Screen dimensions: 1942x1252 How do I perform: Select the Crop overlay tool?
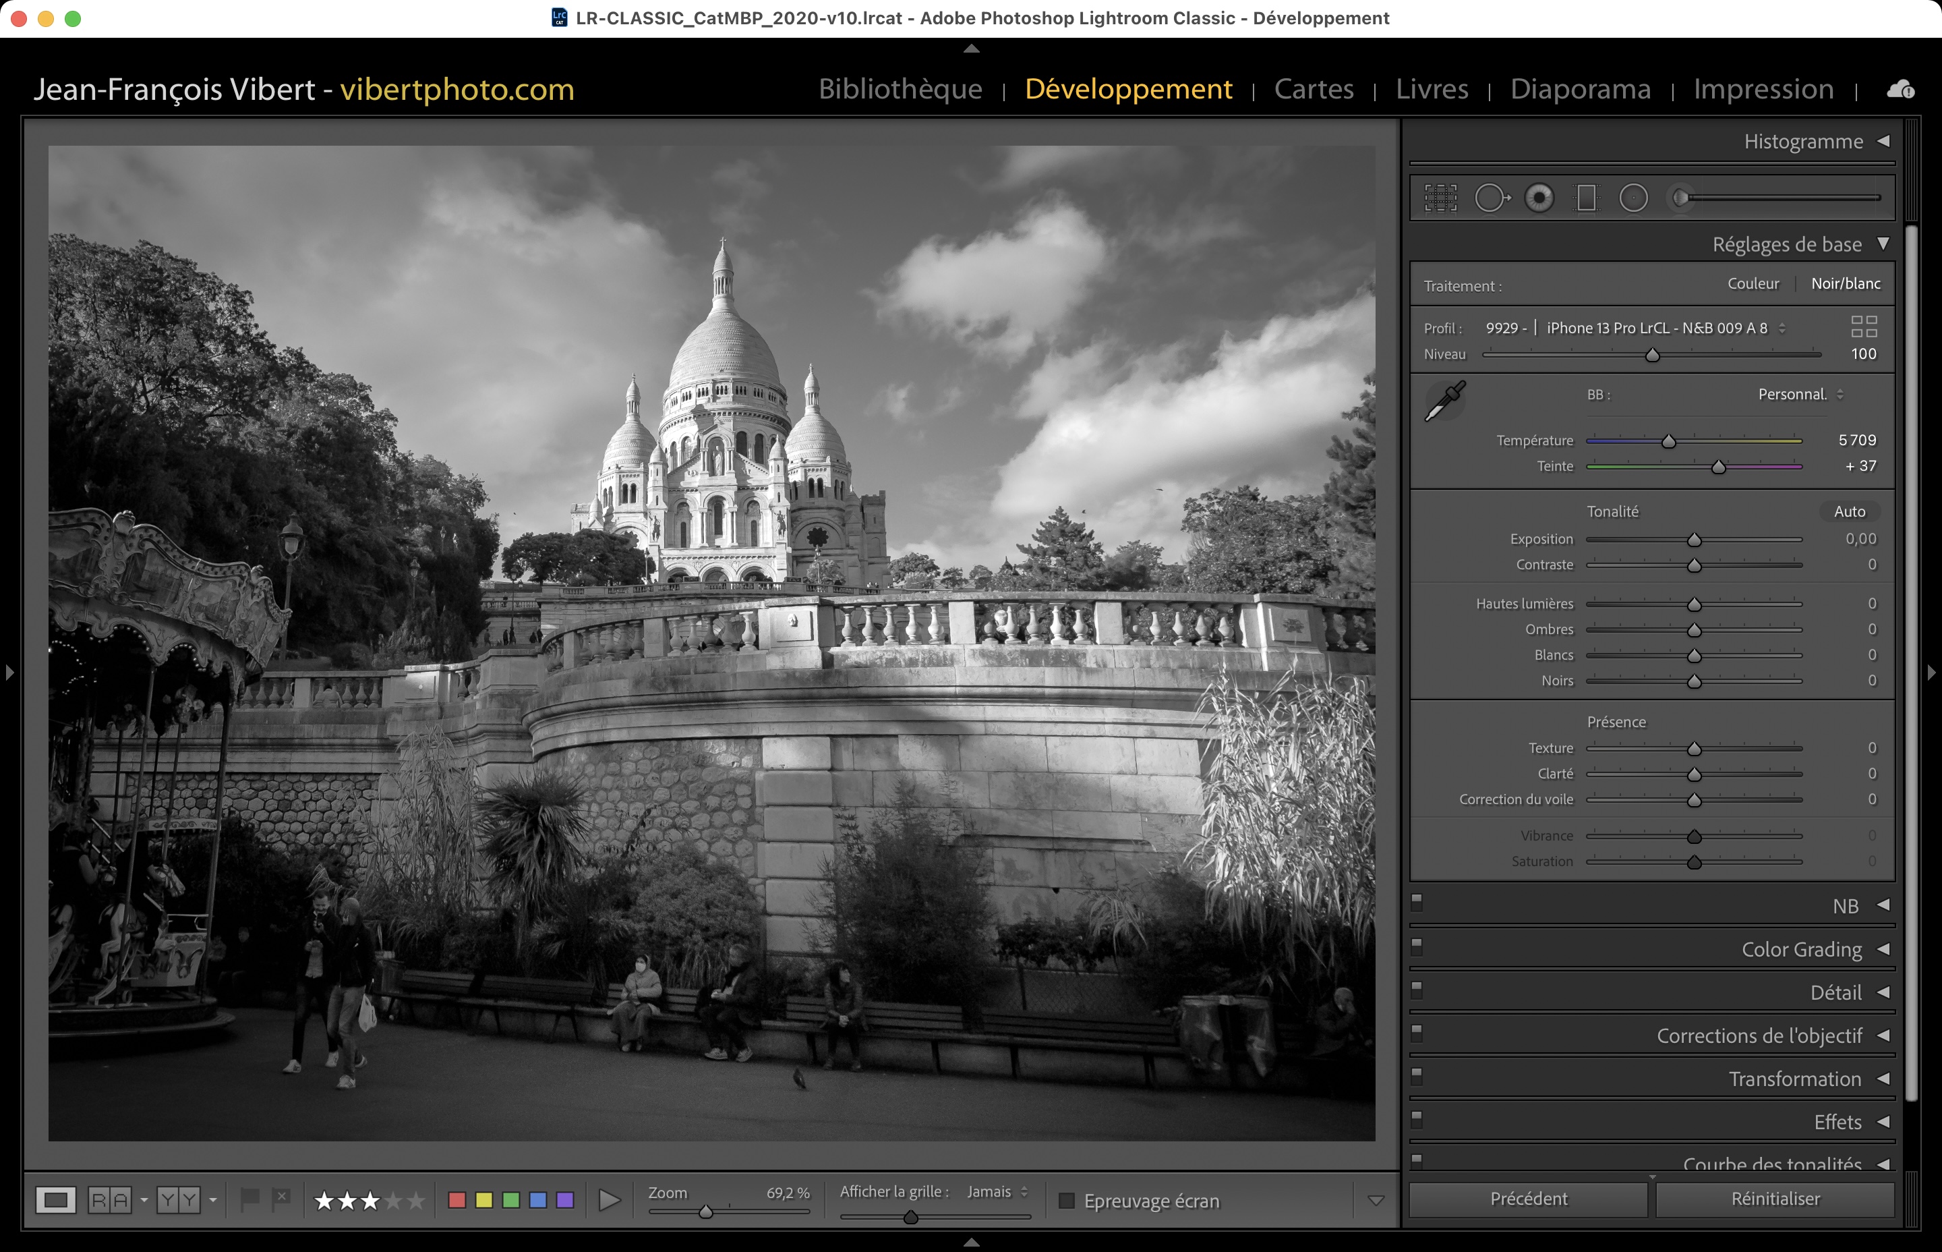tap(1440, 198)
